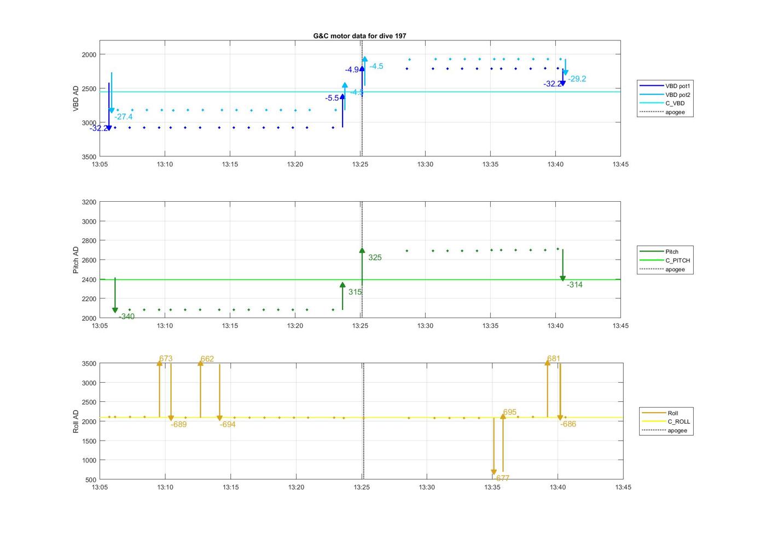
Task: Click the '325' pitch annotation
Action: 375,257
